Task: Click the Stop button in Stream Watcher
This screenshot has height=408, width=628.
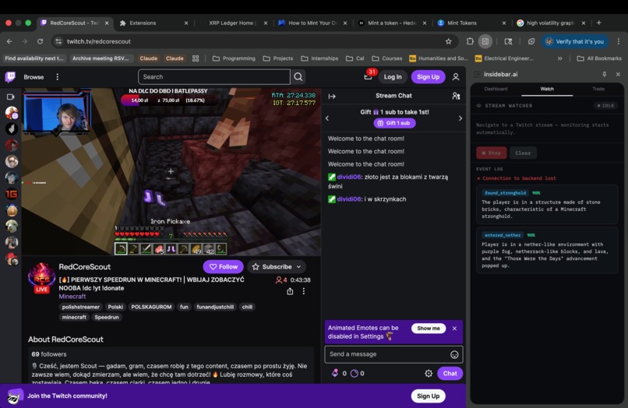Action: pyautogui.click(x=492, y=153)
